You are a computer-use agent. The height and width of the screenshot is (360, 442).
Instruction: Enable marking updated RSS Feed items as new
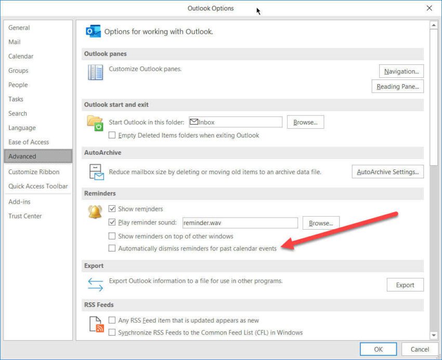click(112, 321)
